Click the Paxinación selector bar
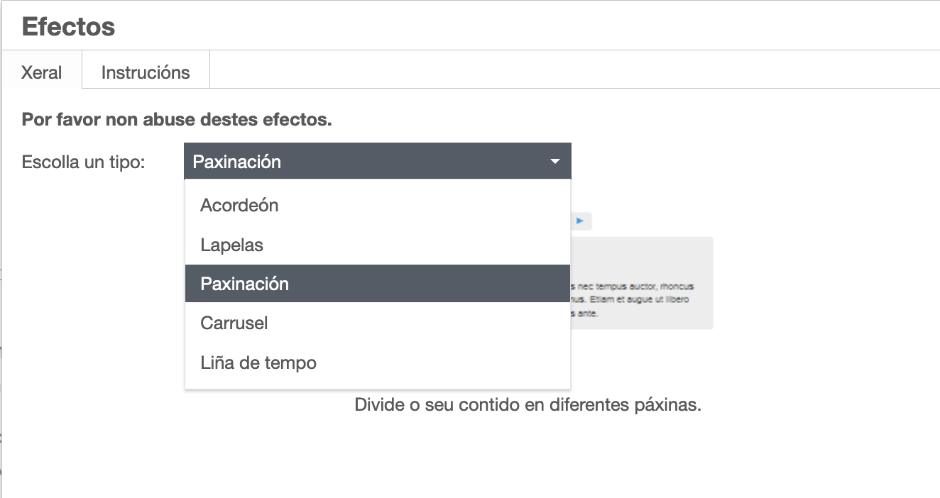 click(x=377, y=161)
